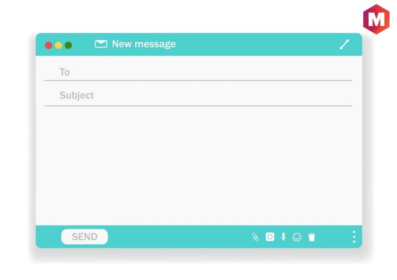
Task: Click empty toolbar space between SEND and paperclip
Action: tap(180, 237)
